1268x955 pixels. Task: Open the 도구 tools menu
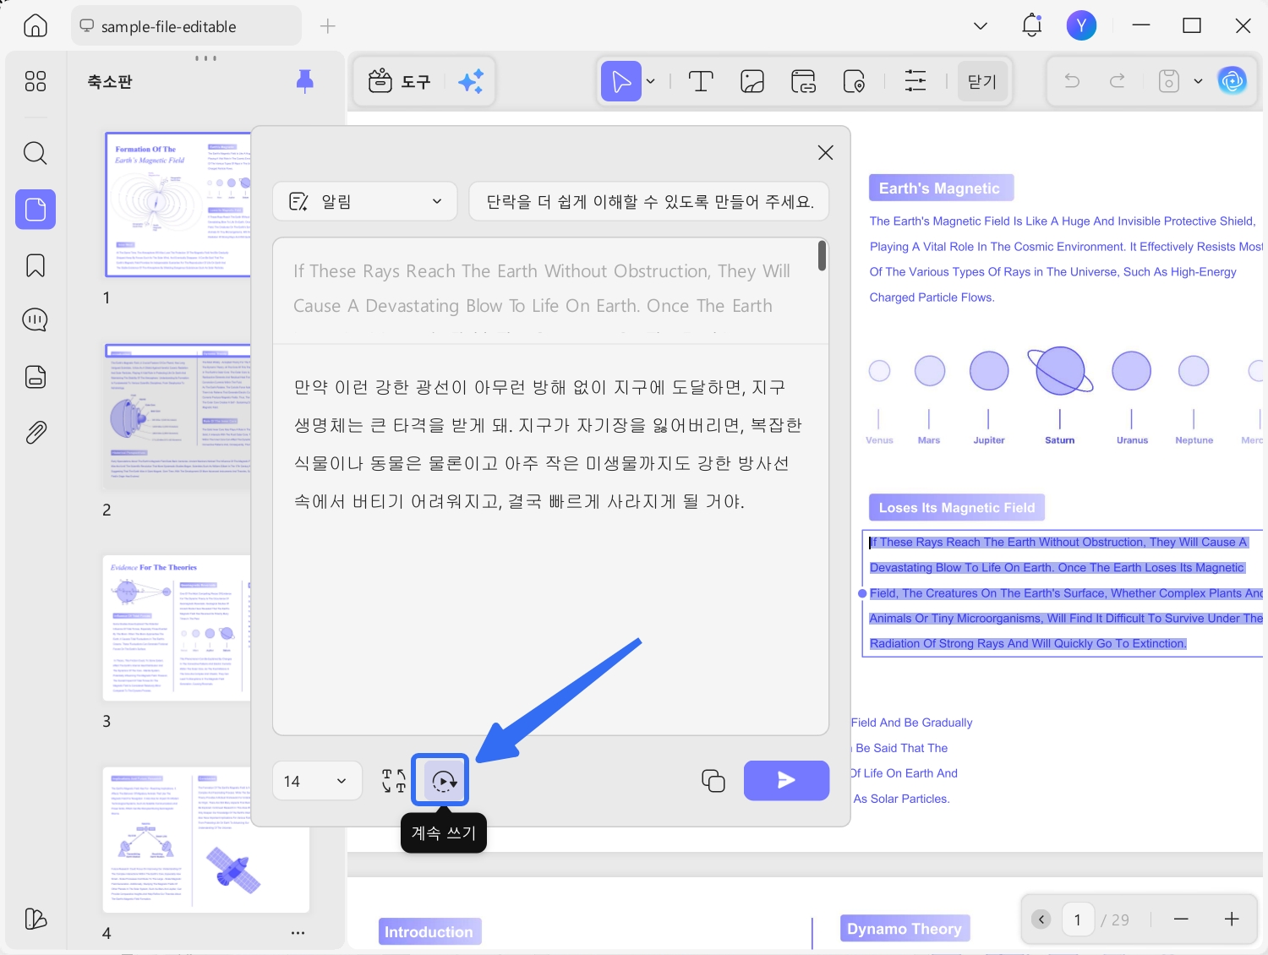(x=400, y=81)
